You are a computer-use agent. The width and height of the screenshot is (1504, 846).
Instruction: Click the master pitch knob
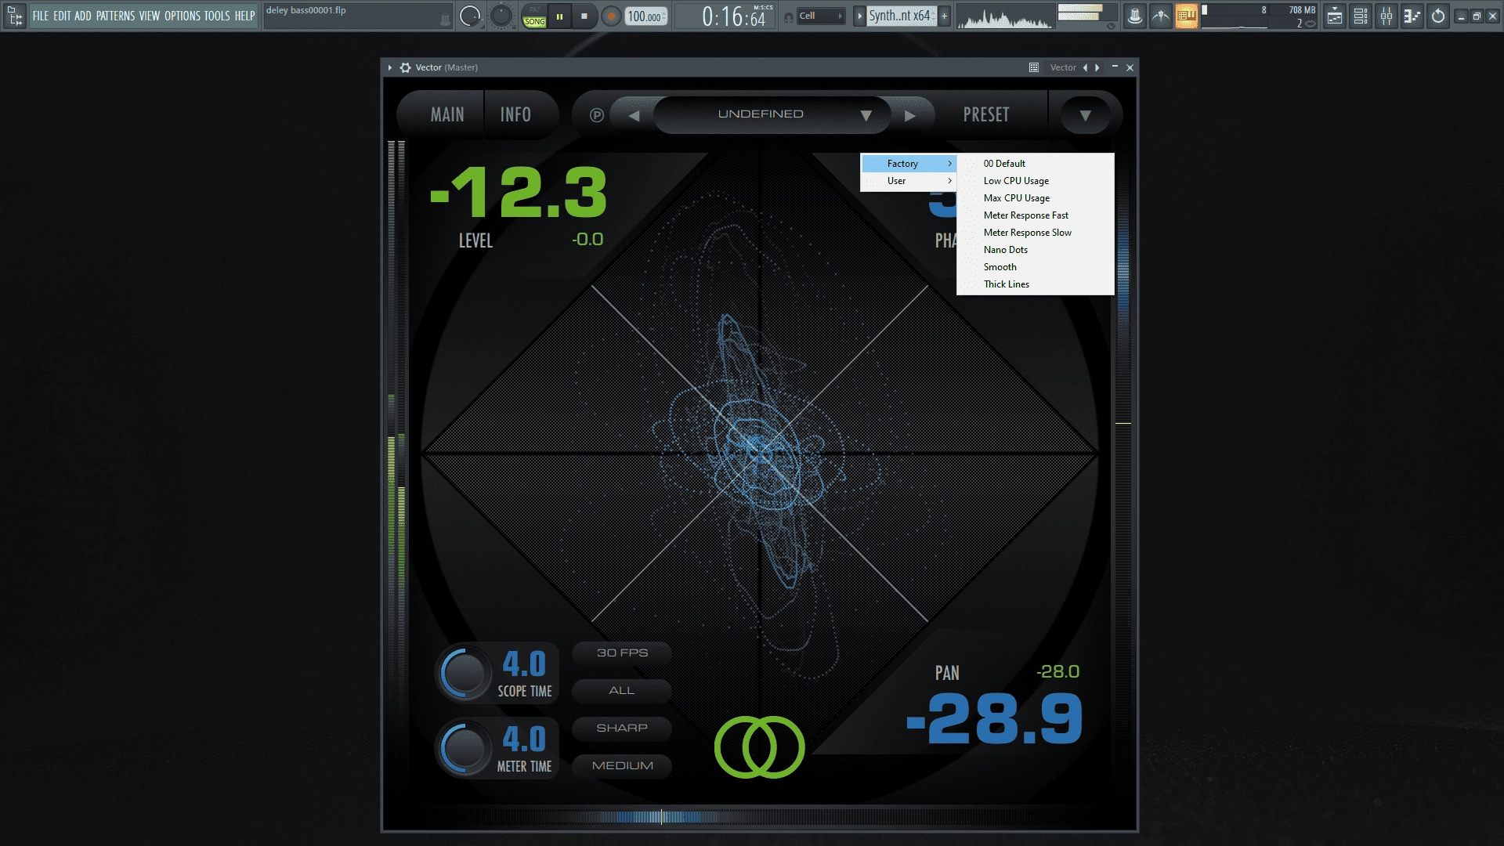point(501,16)
